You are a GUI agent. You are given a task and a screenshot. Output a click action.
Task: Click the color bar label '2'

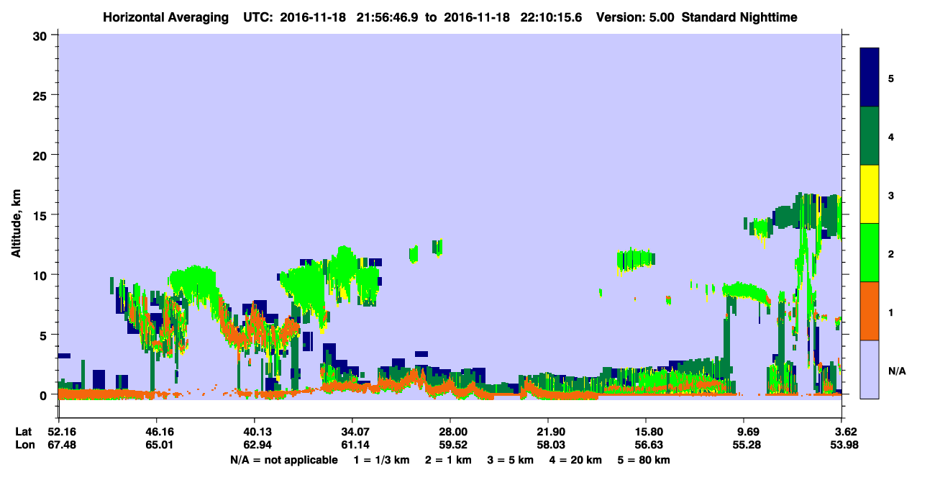pyautogui.click(x=891, y=253)
